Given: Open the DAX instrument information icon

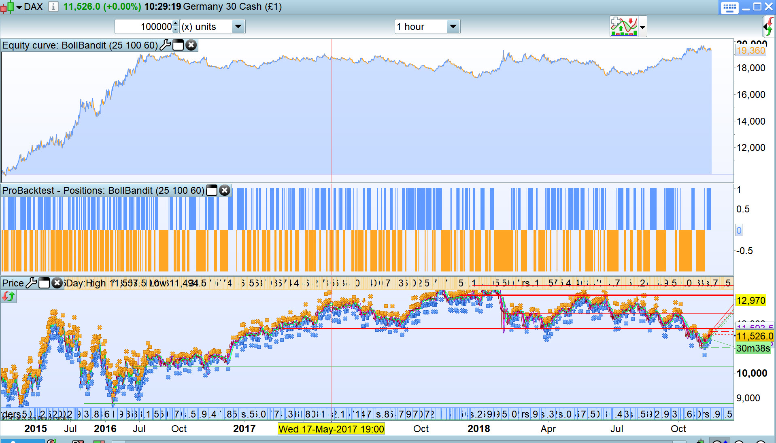Looking at the screenshot, I should tap(53, 6).
